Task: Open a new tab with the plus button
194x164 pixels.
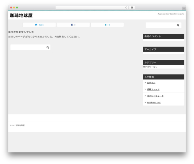Action: click(x=184, y=9)
